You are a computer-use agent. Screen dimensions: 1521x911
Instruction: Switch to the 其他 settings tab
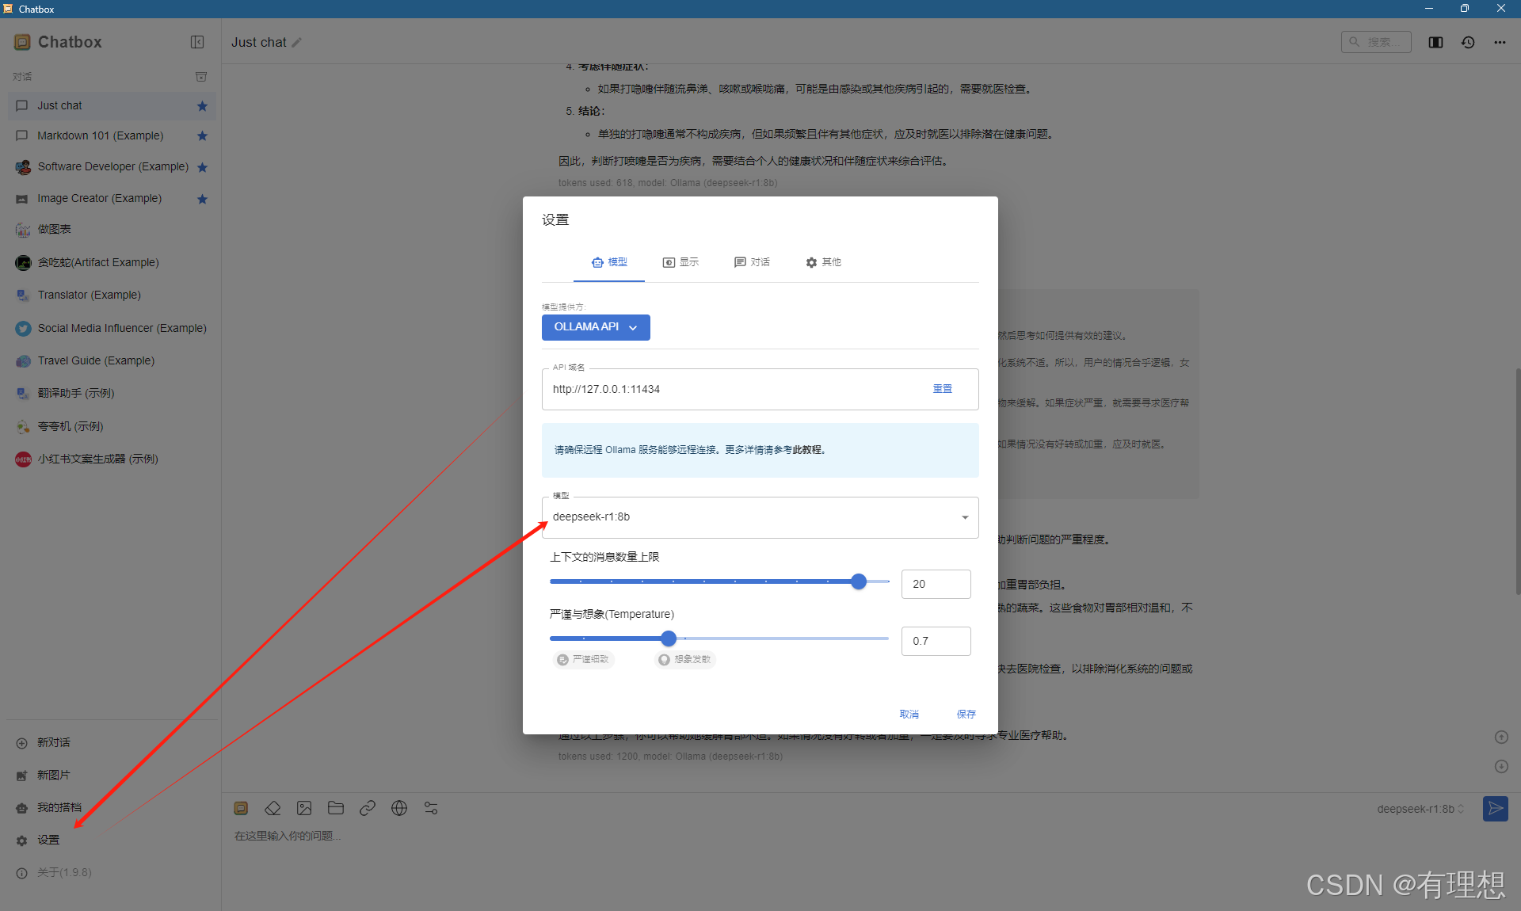coord(823,262)
